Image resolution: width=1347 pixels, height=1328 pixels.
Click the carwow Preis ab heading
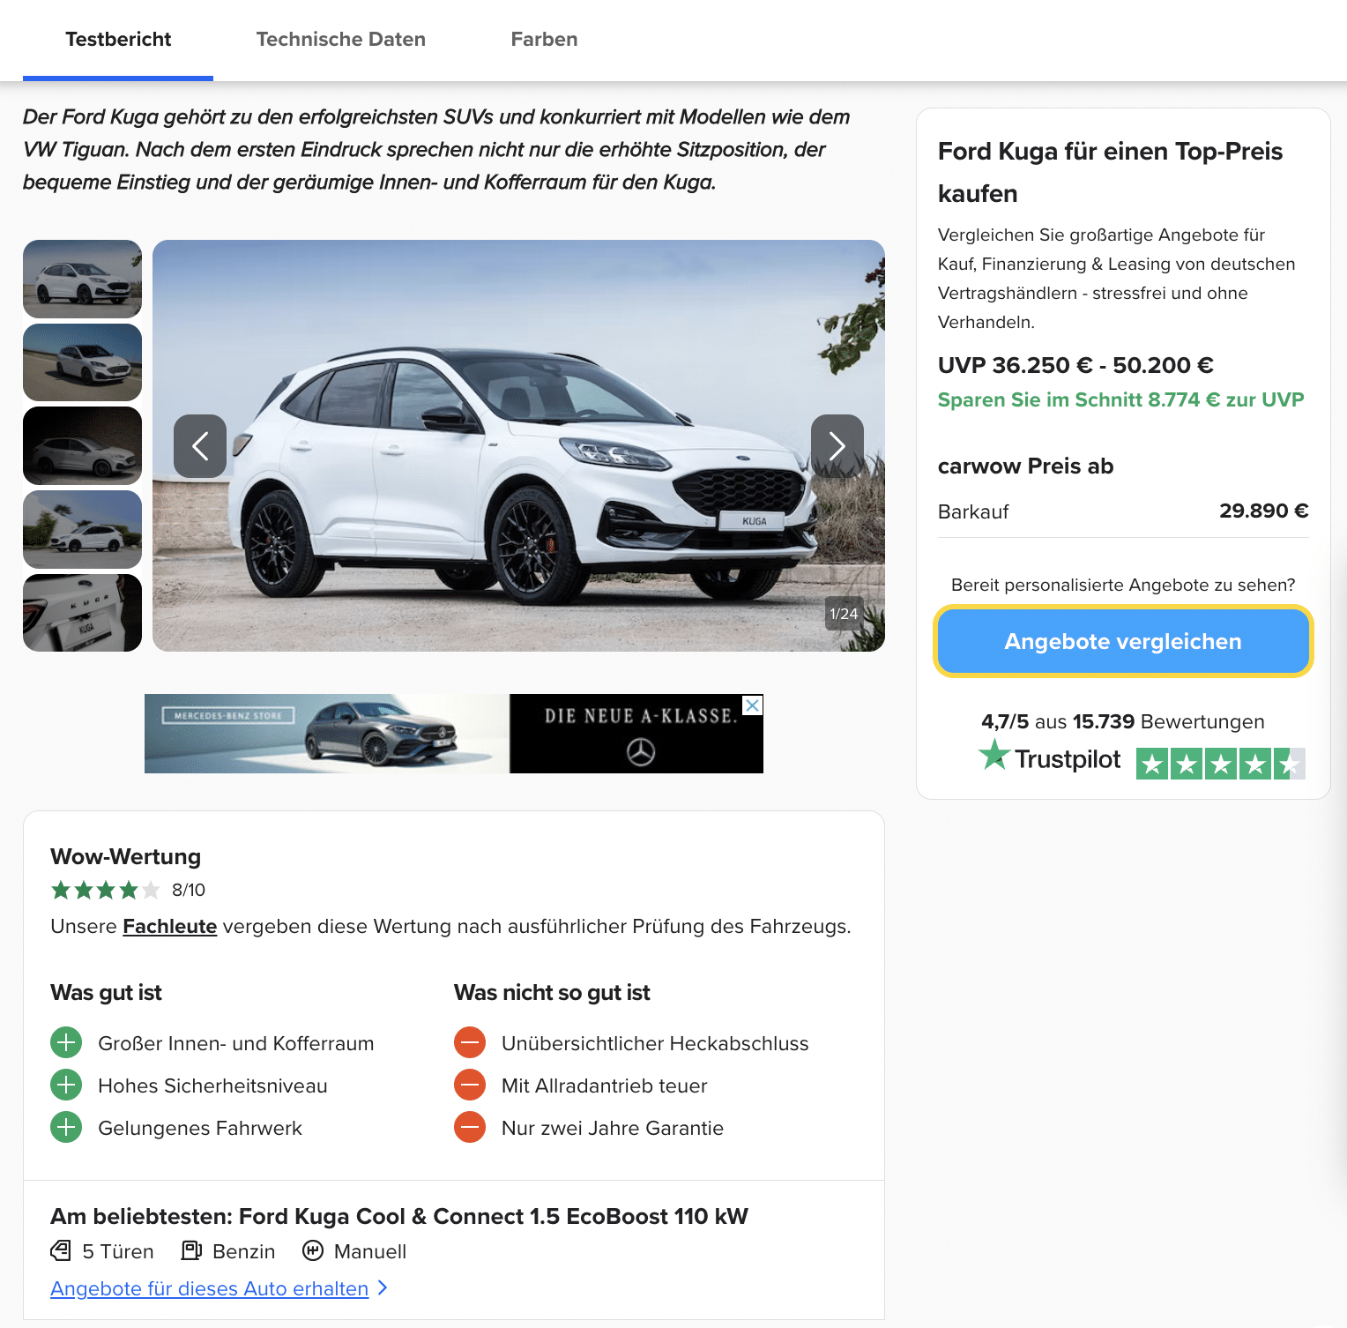click(x=1025, y=466)
